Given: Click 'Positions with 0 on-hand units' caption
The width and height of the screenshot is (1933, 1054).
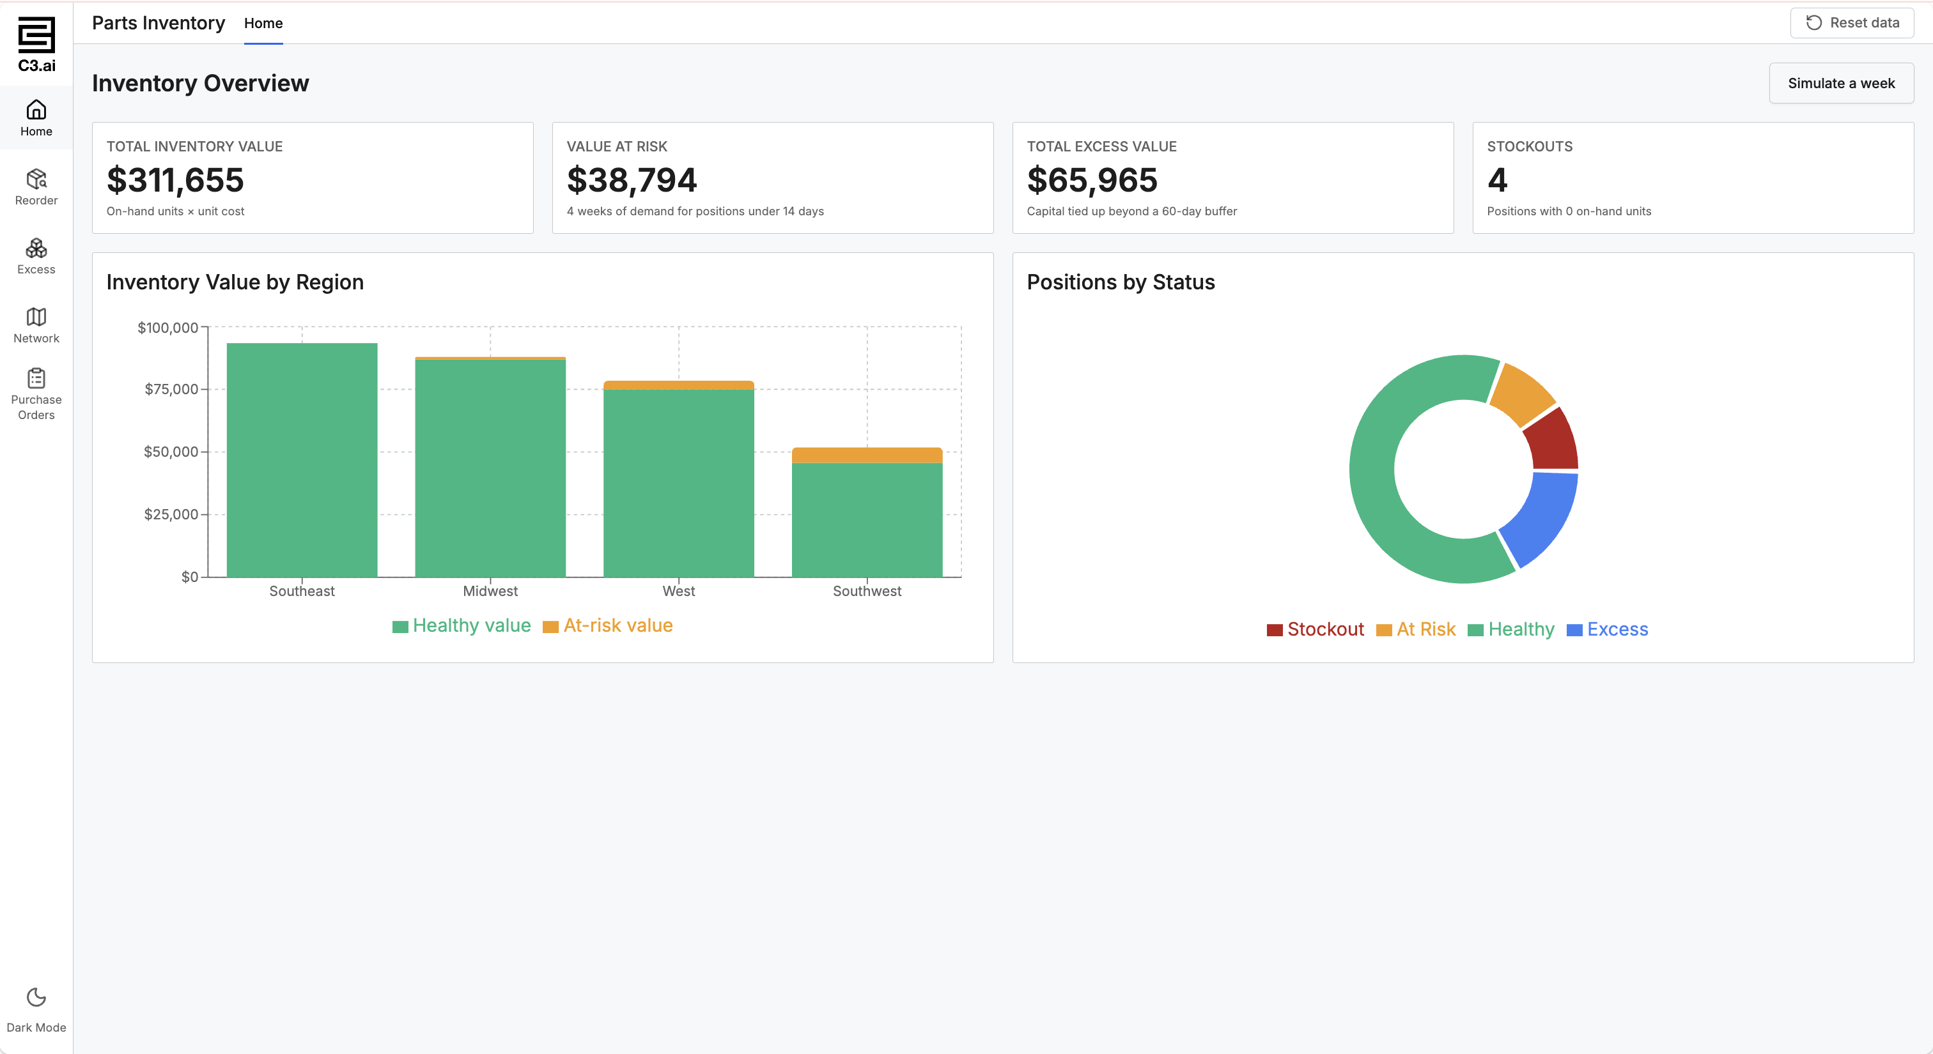Looking at the screenshot, I should (x=1569, y=211).
